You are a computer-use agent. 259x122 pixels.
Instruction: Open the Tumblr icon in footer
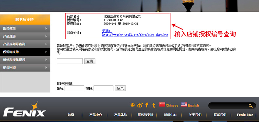154,105
